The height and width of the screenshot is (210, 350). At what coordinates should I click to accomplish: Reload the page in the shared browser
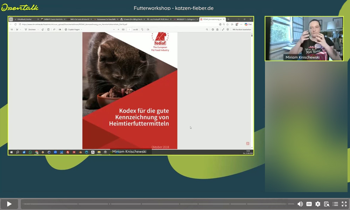click(15, 25)
